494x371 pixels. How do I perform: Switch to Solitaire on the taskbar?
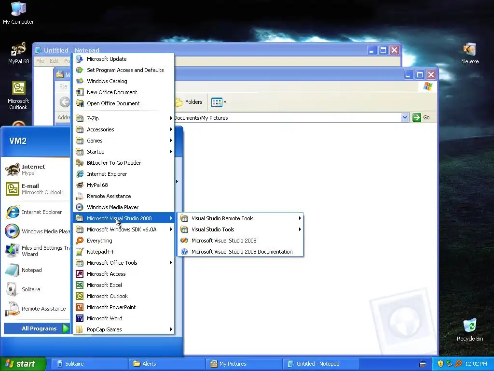click(x=89, y=364)
